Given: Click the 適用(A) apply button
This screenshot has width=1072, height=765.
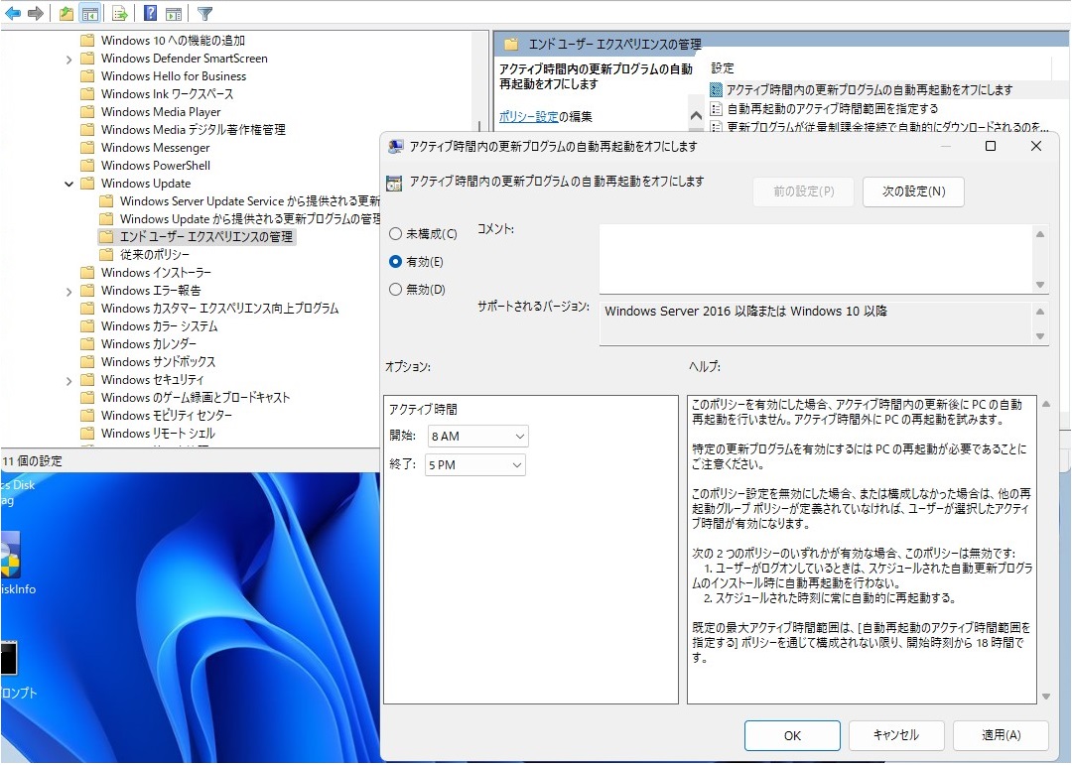Looking at the screenshot, I should pos(1000,735).
